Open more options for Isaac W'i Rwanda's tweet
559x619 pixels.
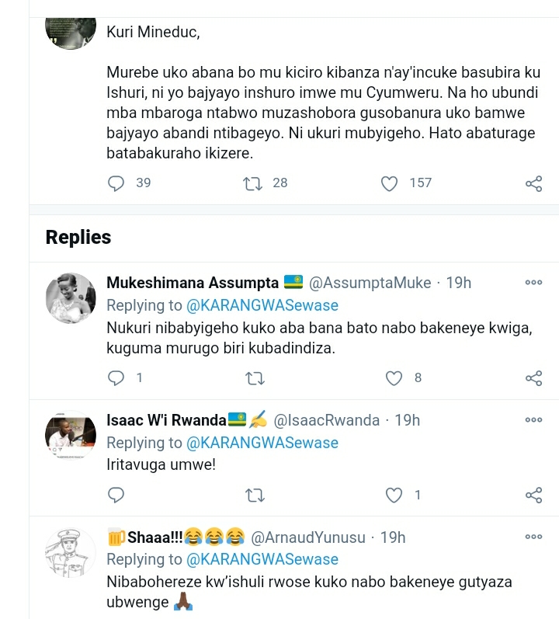[533, 420]
